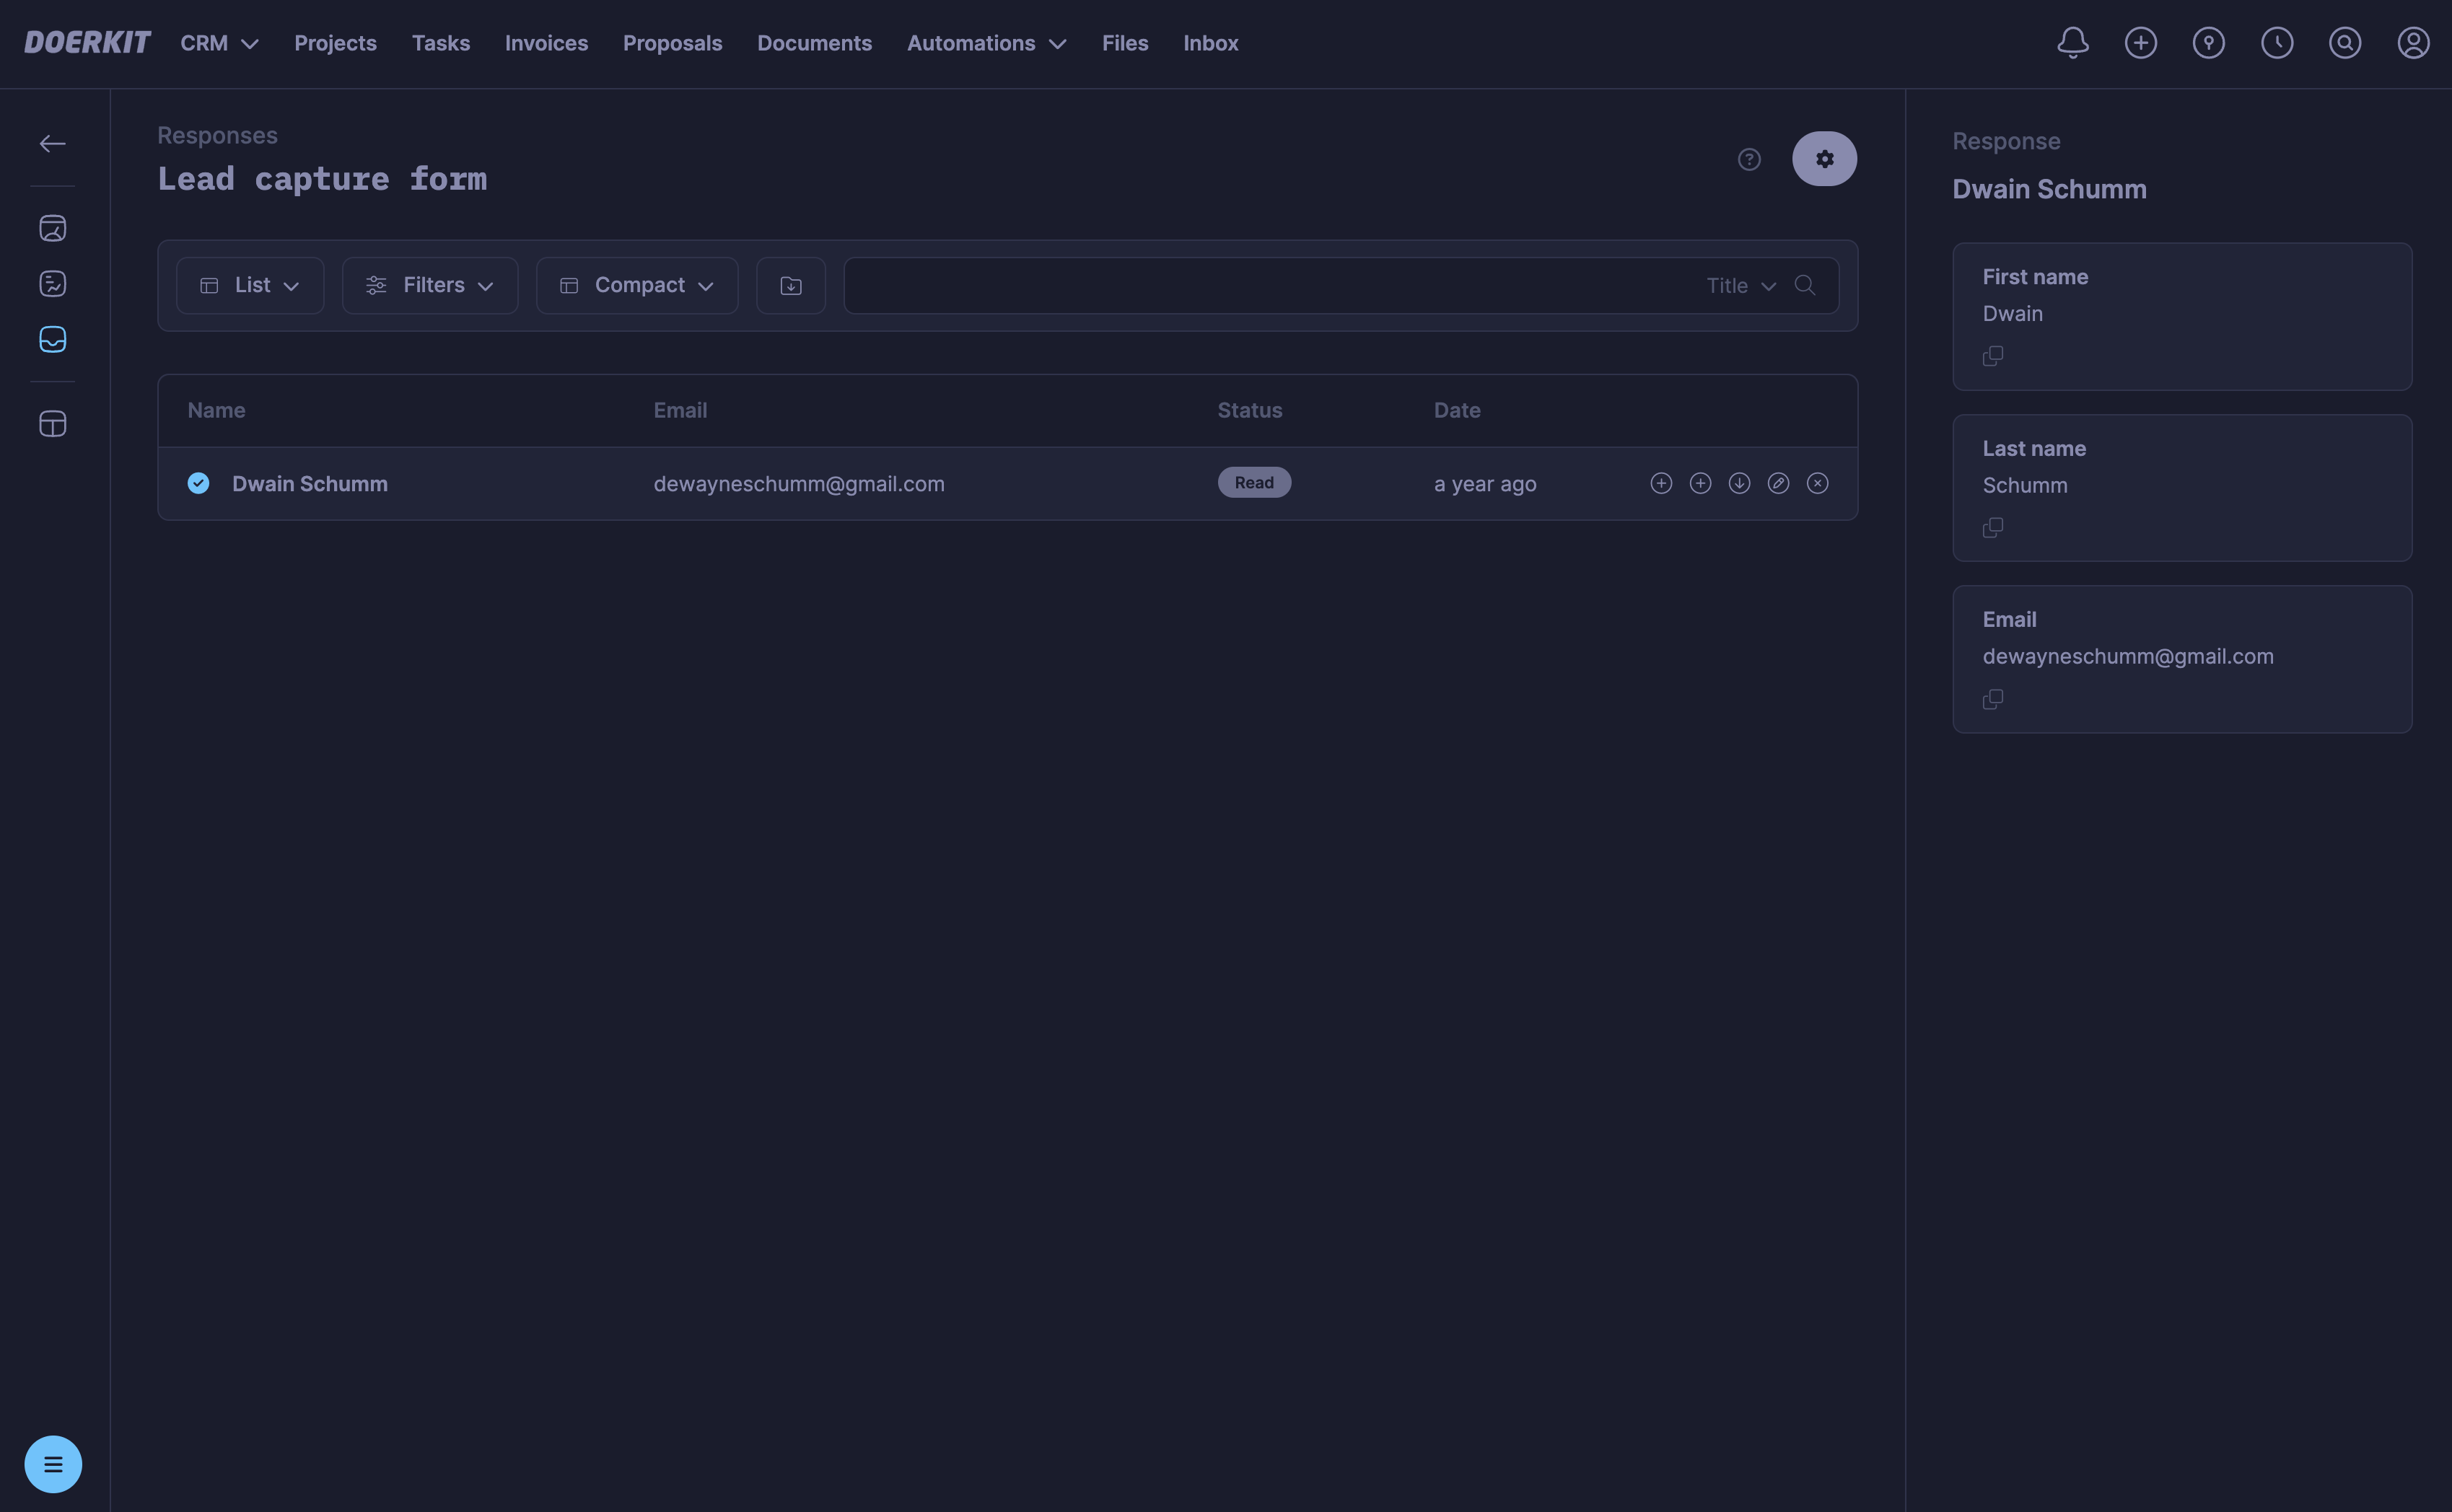This screenshot has width=2452, height=1512.
Task: Go to Proposals in top navigation
Action: pyautogui.click(x=672, y=43)
